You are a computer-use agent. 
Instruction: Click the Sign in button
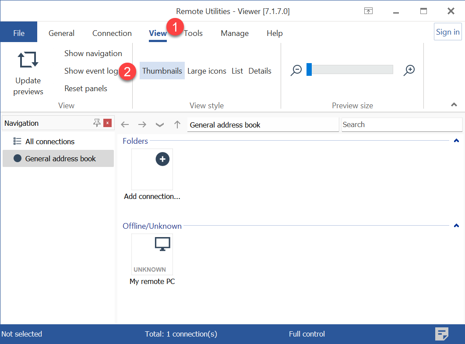[x=447, y=32]
